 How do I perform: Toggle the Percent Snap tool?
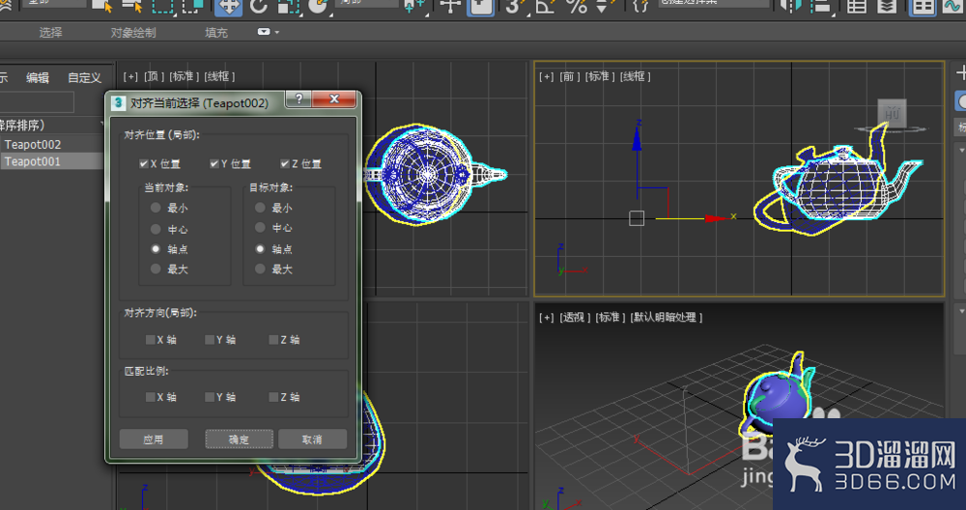point(576,6)
